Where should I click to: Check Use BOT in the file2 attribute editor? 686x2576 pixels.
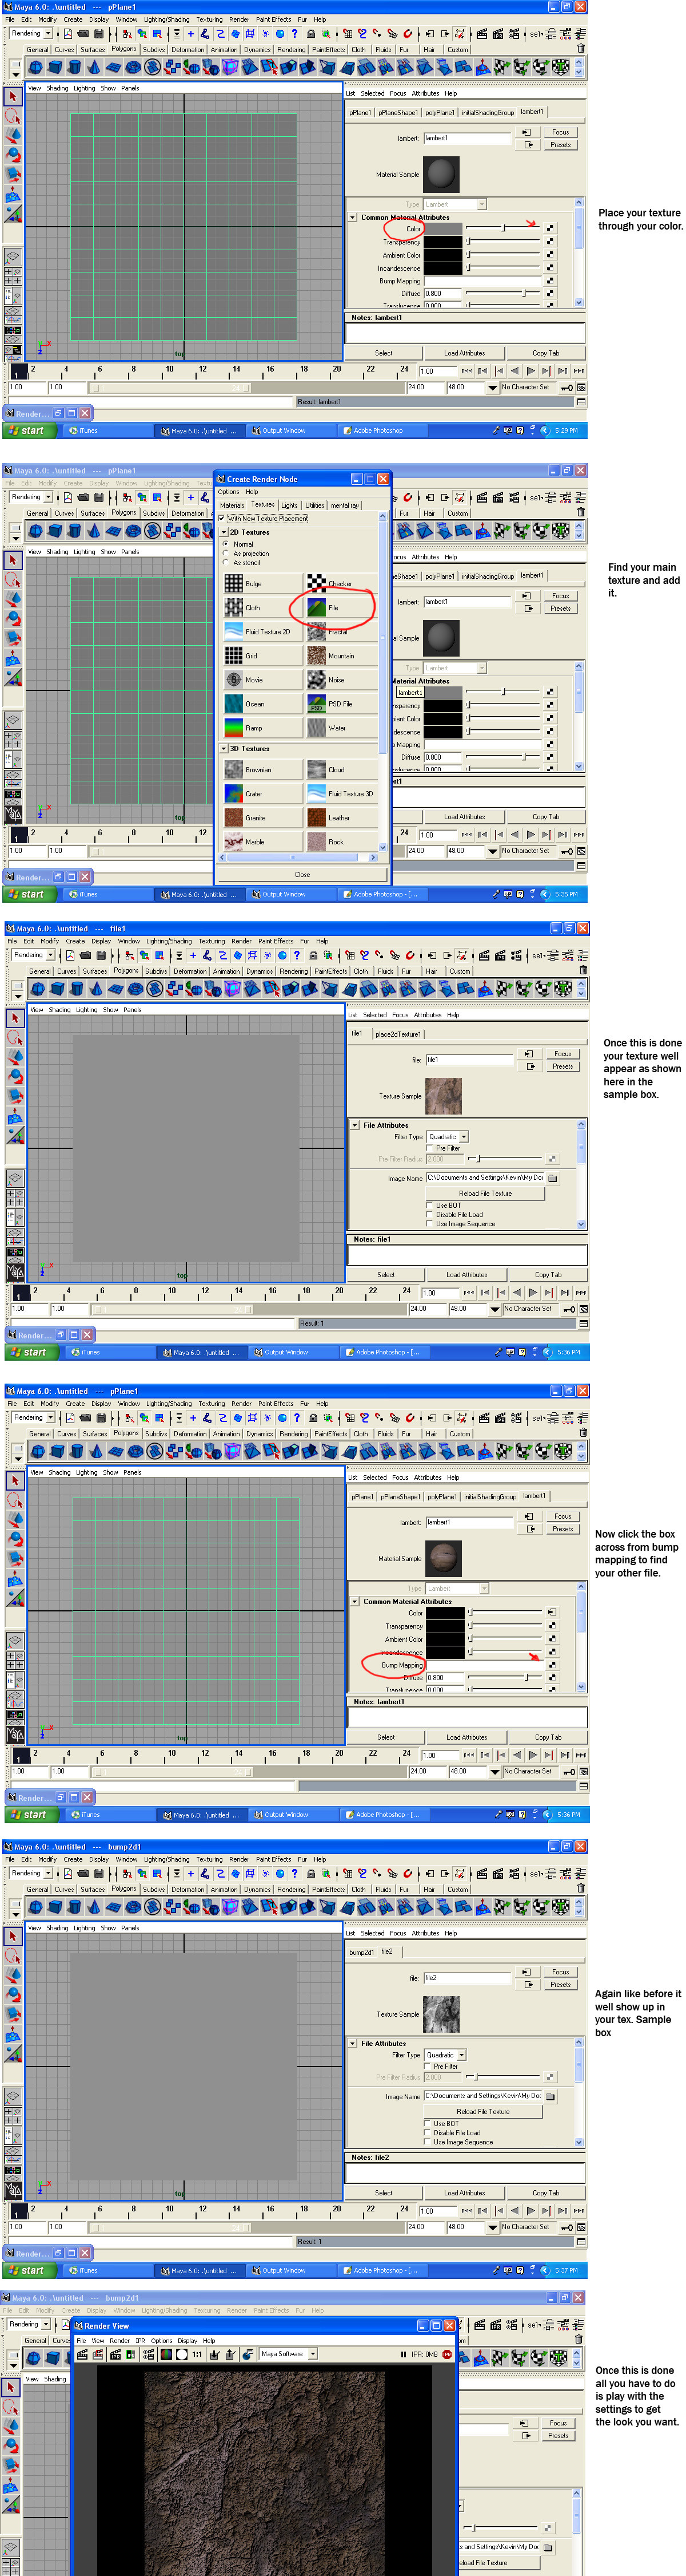[428, 2123]
